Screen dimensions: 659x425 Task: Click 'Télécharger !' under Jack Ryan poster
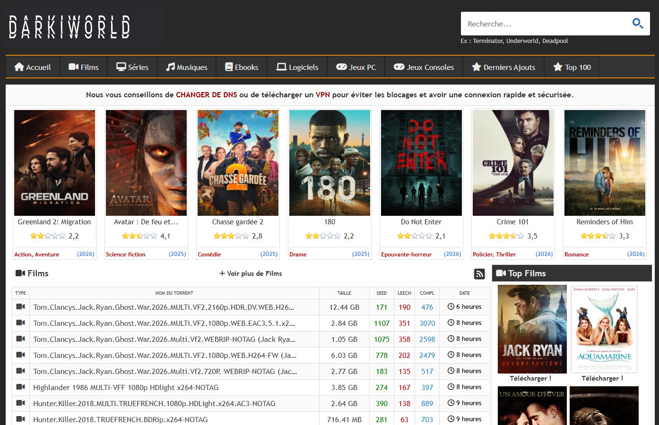pyautogui.click(x=530, y=378)
